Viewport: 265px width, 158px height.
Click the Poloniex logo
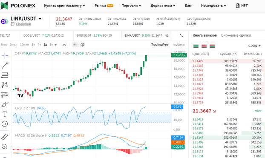coord(18,6)
